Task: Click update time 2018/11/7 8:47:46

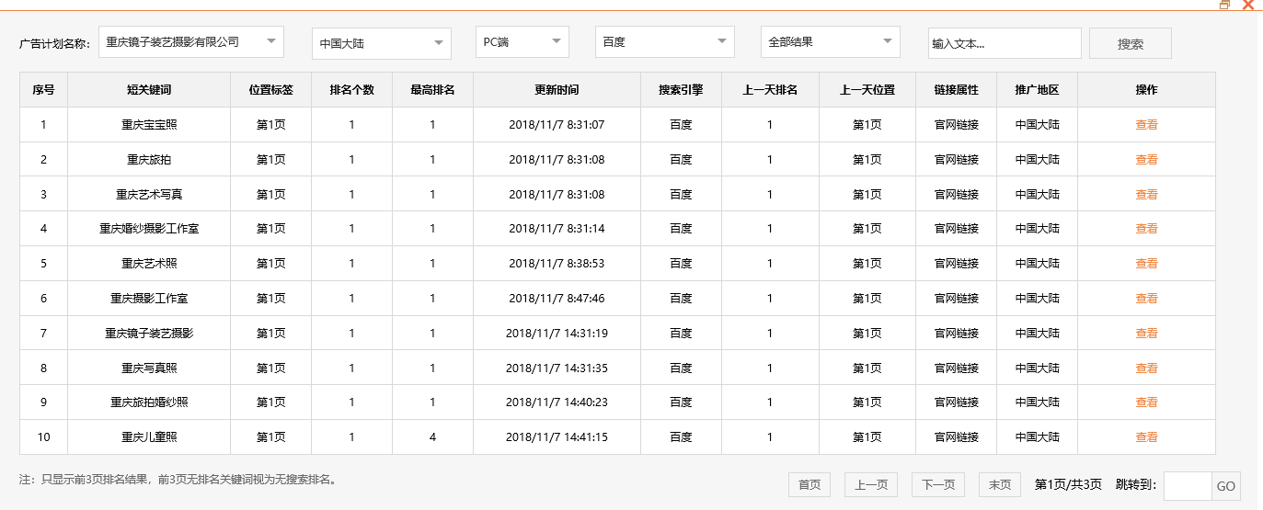Action: pos(557,299)
